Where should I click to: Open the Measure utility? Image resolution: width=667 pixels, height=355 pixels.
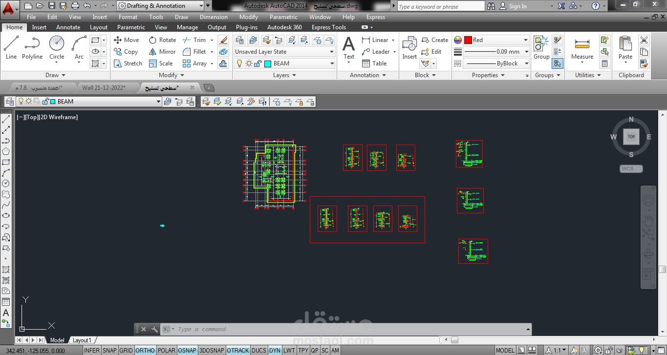(x=582, y=48)
